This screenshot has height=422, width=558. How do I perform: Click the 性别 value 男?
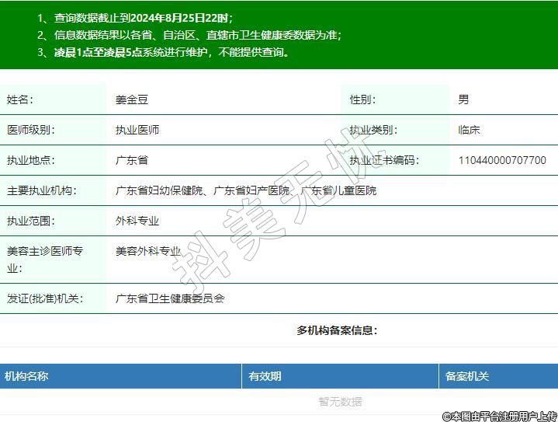tap(463, 99)
